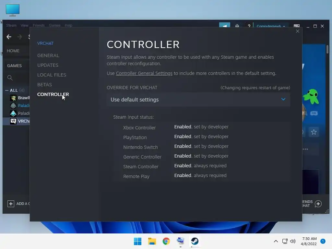Open the notifications bell in Steam header
The width and height of the screenshot is (332, 249).
[237, 26]
